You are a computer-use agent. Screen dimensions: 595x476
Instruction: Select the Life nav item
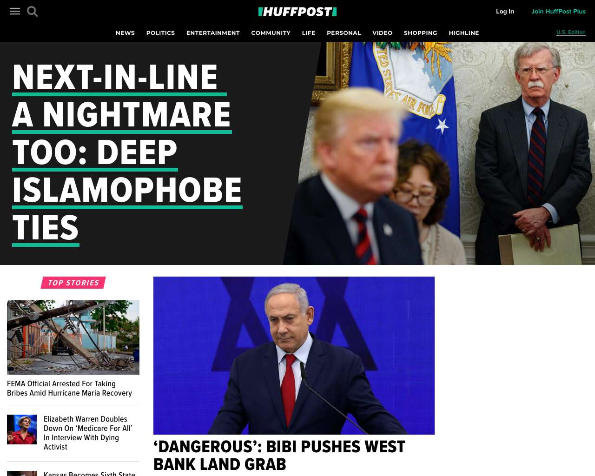pos(309,33)
